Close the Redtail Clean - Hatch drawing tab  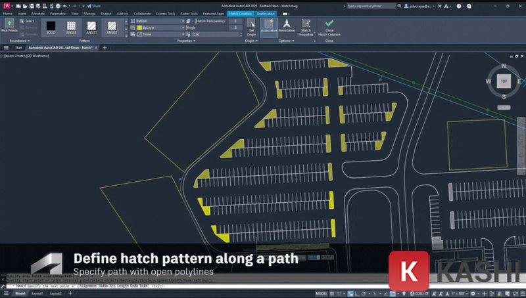tap(96, 48)
